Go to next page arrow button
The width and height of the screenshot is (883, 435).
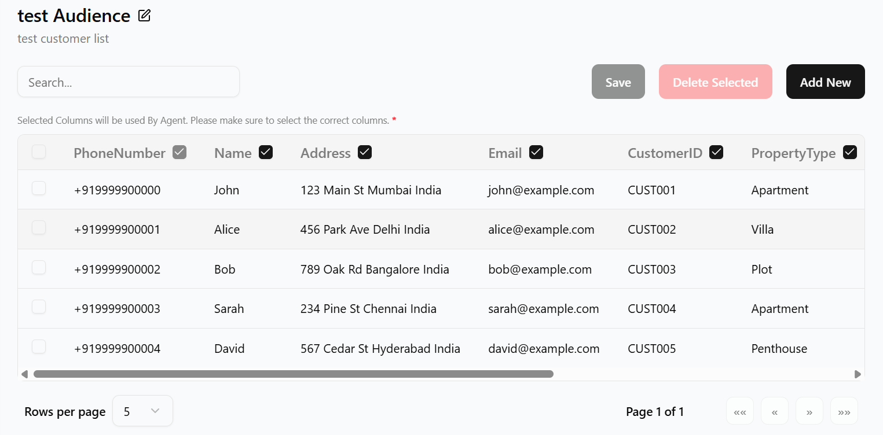coord(809,411)
